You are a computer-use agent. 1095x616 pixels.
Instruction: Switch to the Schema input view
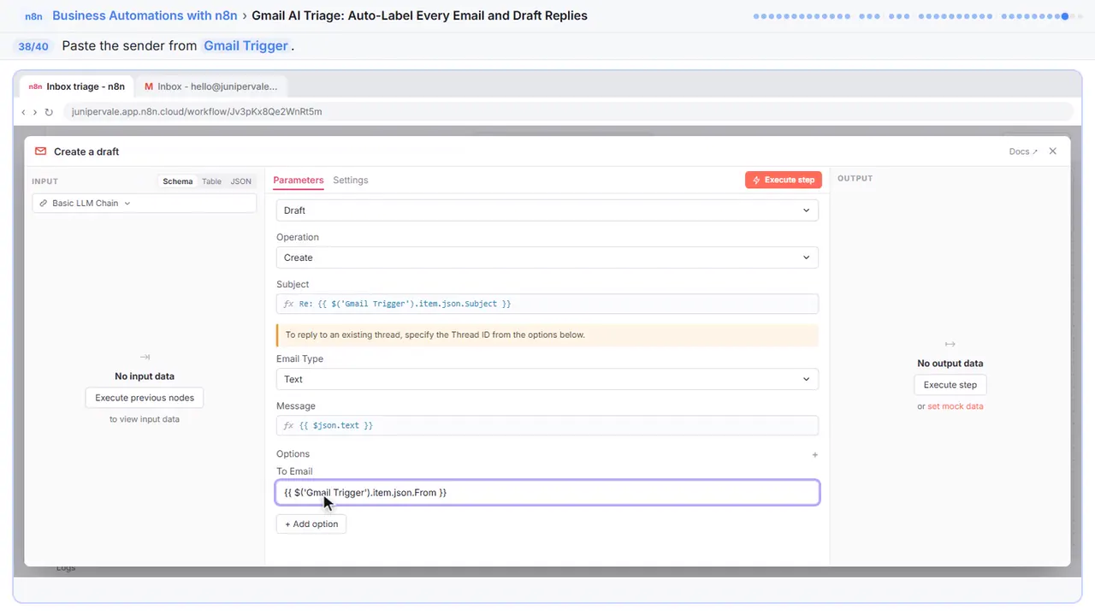tap(178, 181)
